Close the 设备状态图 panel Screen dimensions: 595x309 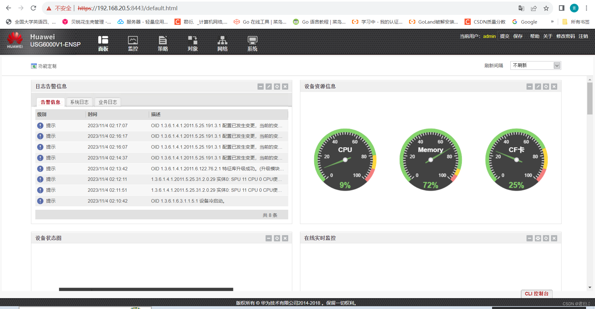(285, 238)
